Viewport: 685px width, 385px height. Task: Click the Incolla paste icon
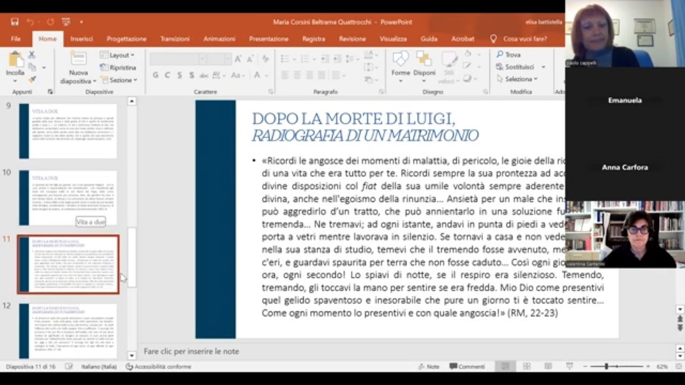15,60
